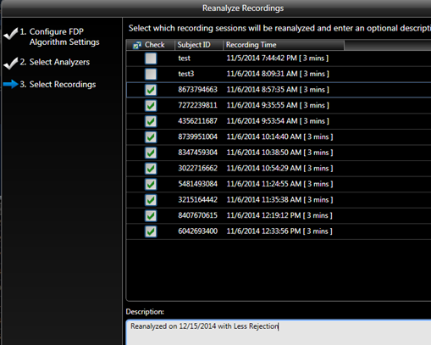Sort by Subject ID column header
Screen dimensions: 431x345
199,45
